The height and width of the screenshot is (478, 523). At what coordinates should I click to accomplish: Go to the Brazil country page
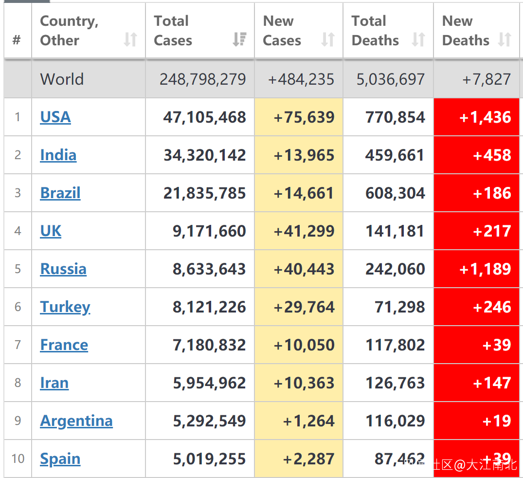tap(60, 193)
